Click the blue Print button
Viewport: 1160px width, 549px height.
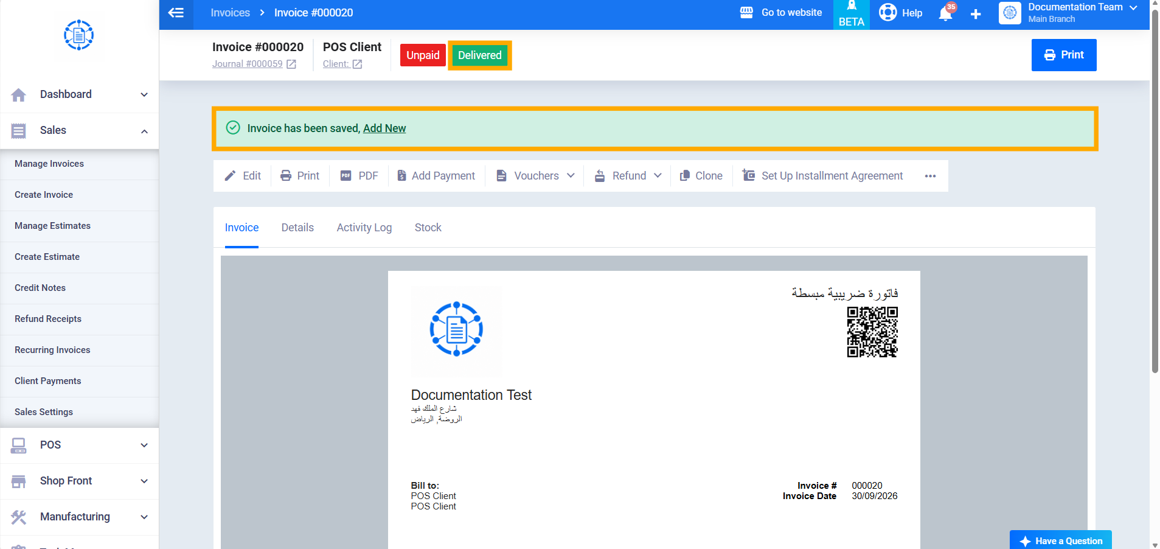click(1064, 55)
